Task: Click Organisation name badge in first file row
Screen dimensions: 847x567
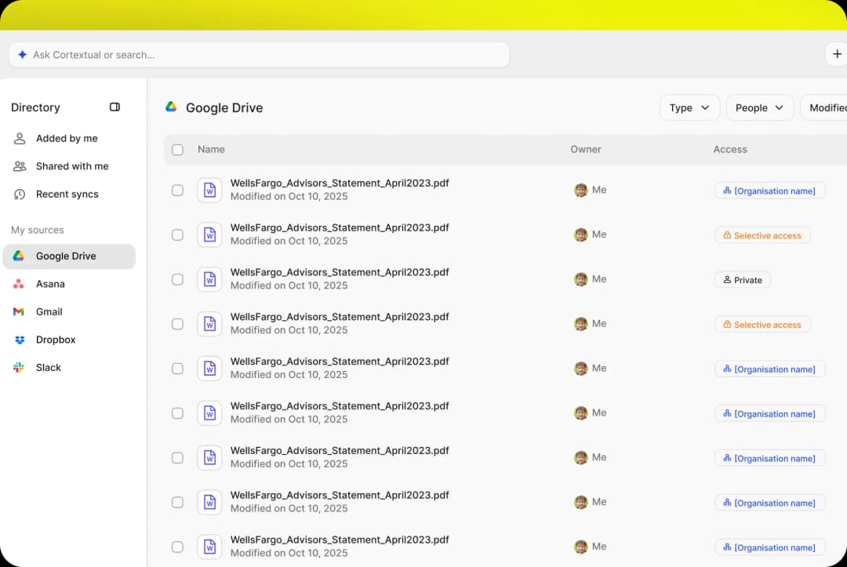Action: point(770,191)
